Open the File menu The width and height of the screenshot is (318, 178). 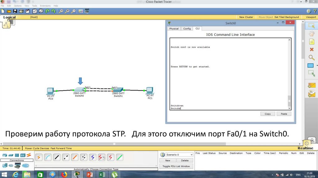click(x=2, y=6)
